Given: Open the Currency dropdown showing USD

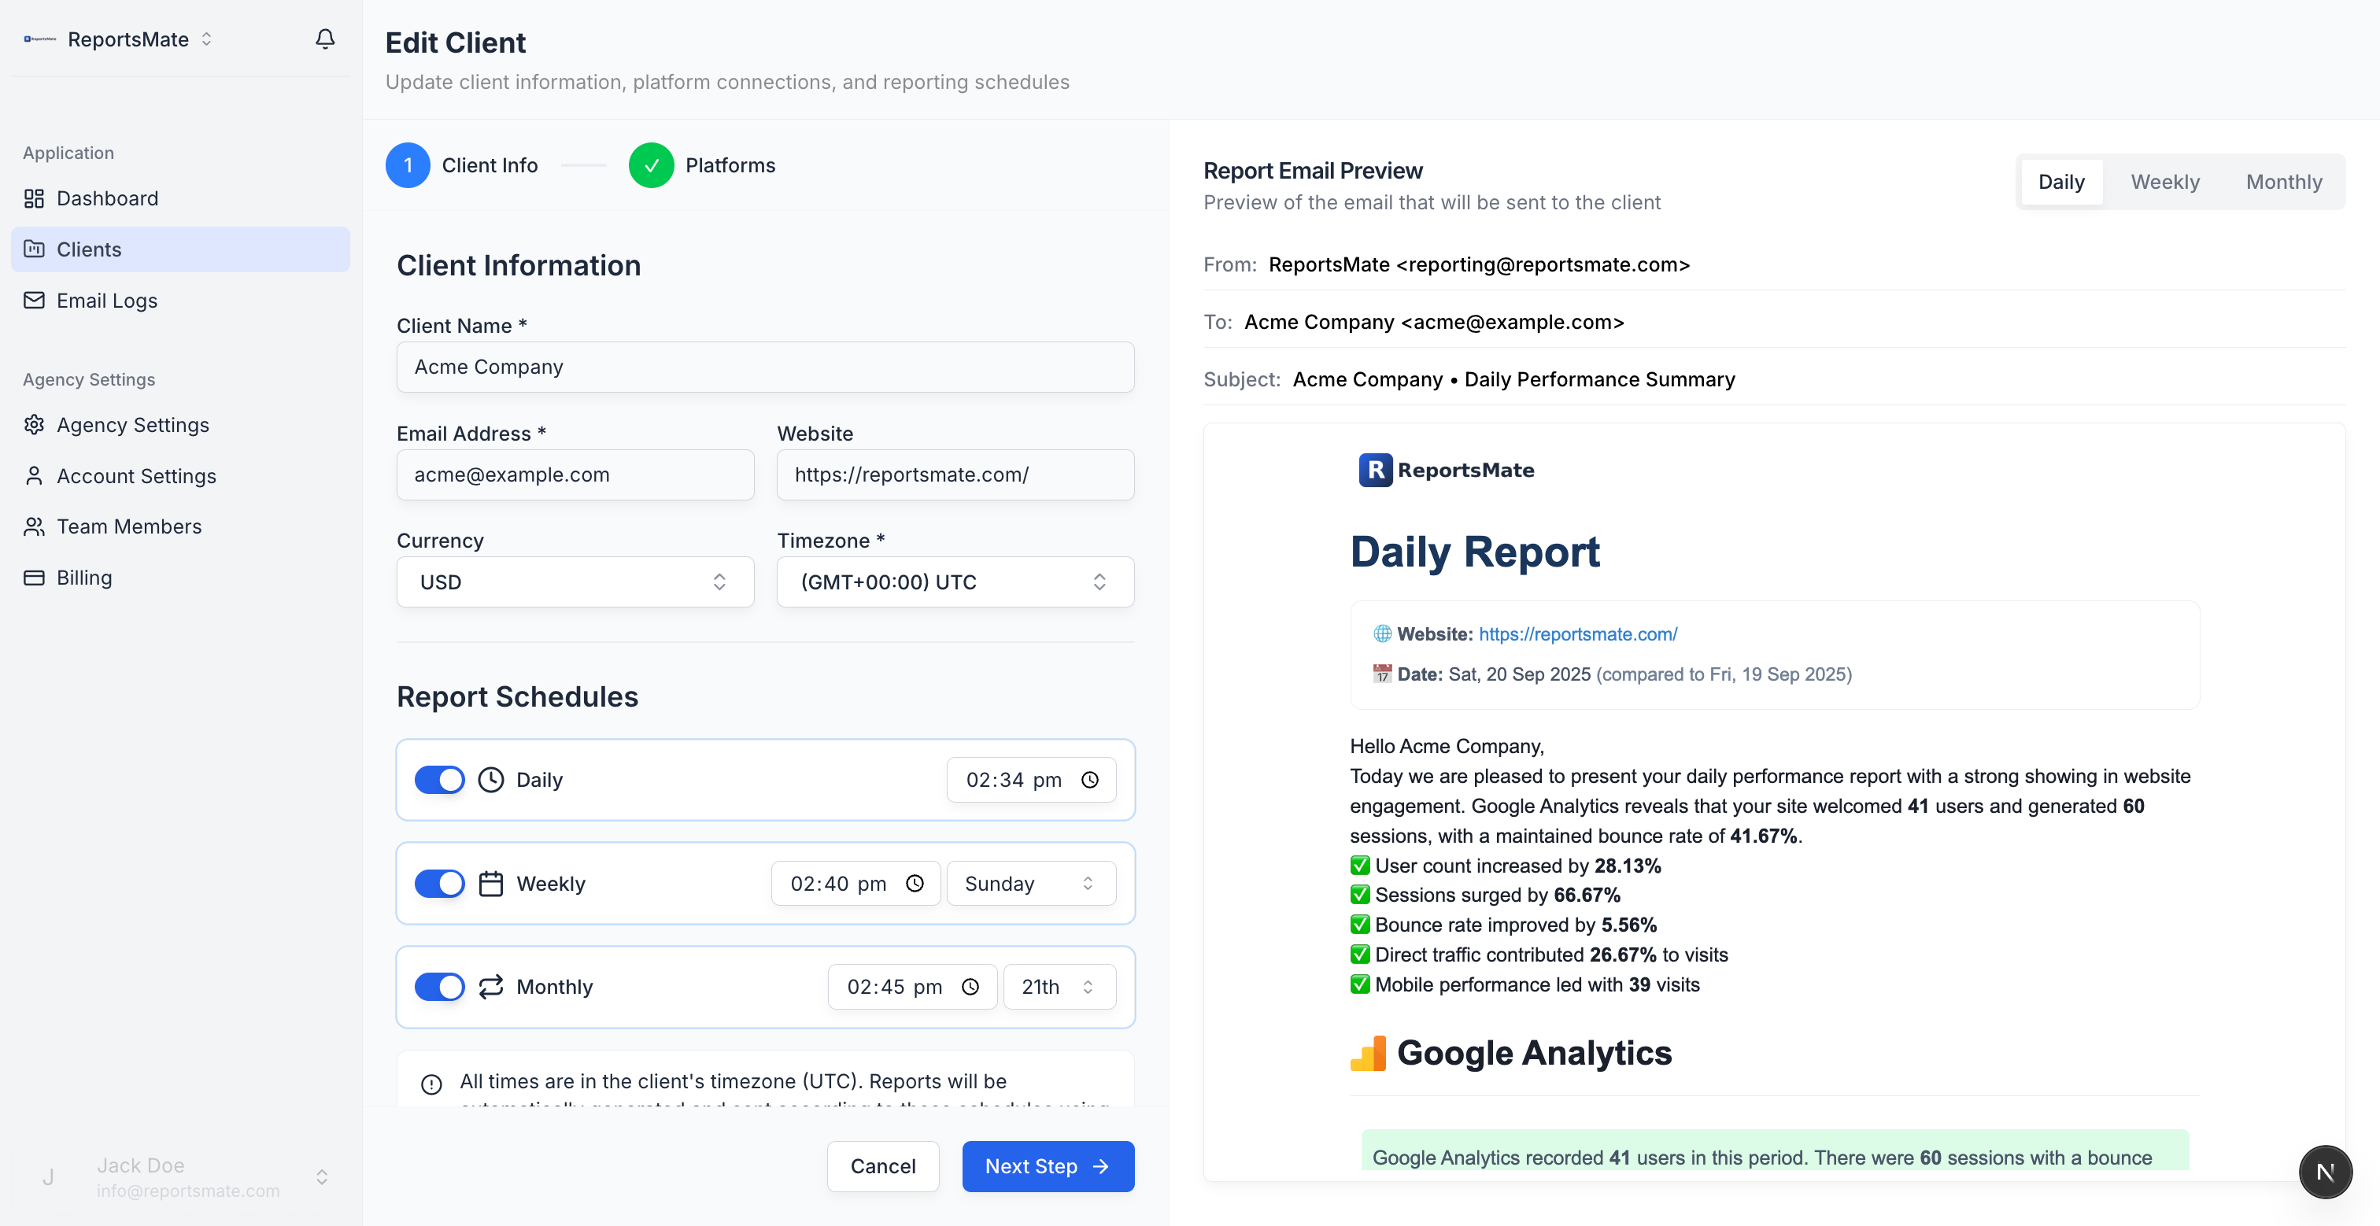Looking at the screenshot, I should (x=575, y=582).
